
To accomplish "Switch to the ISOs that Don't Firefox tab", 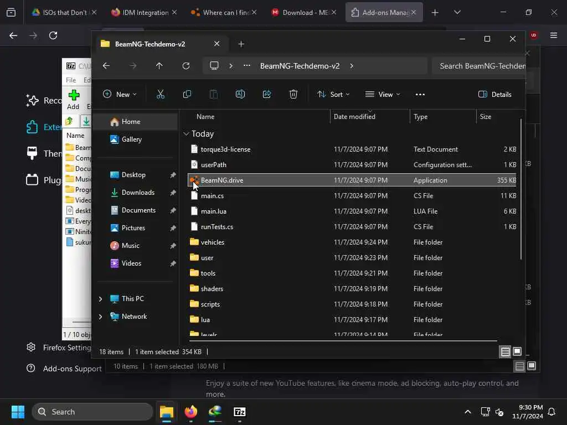I will tap(64, 12).
